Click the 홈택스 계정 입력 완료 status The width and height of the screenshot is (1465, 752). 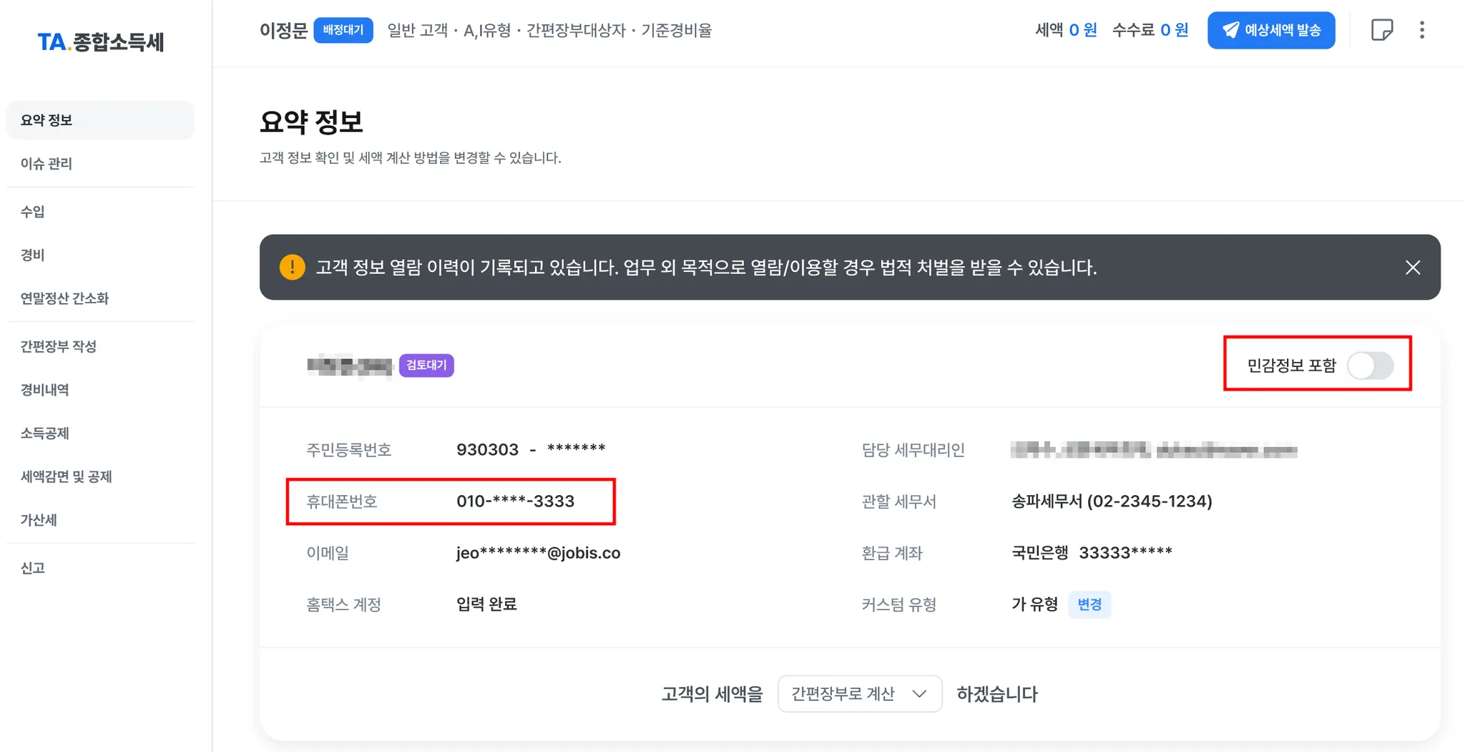486,605
